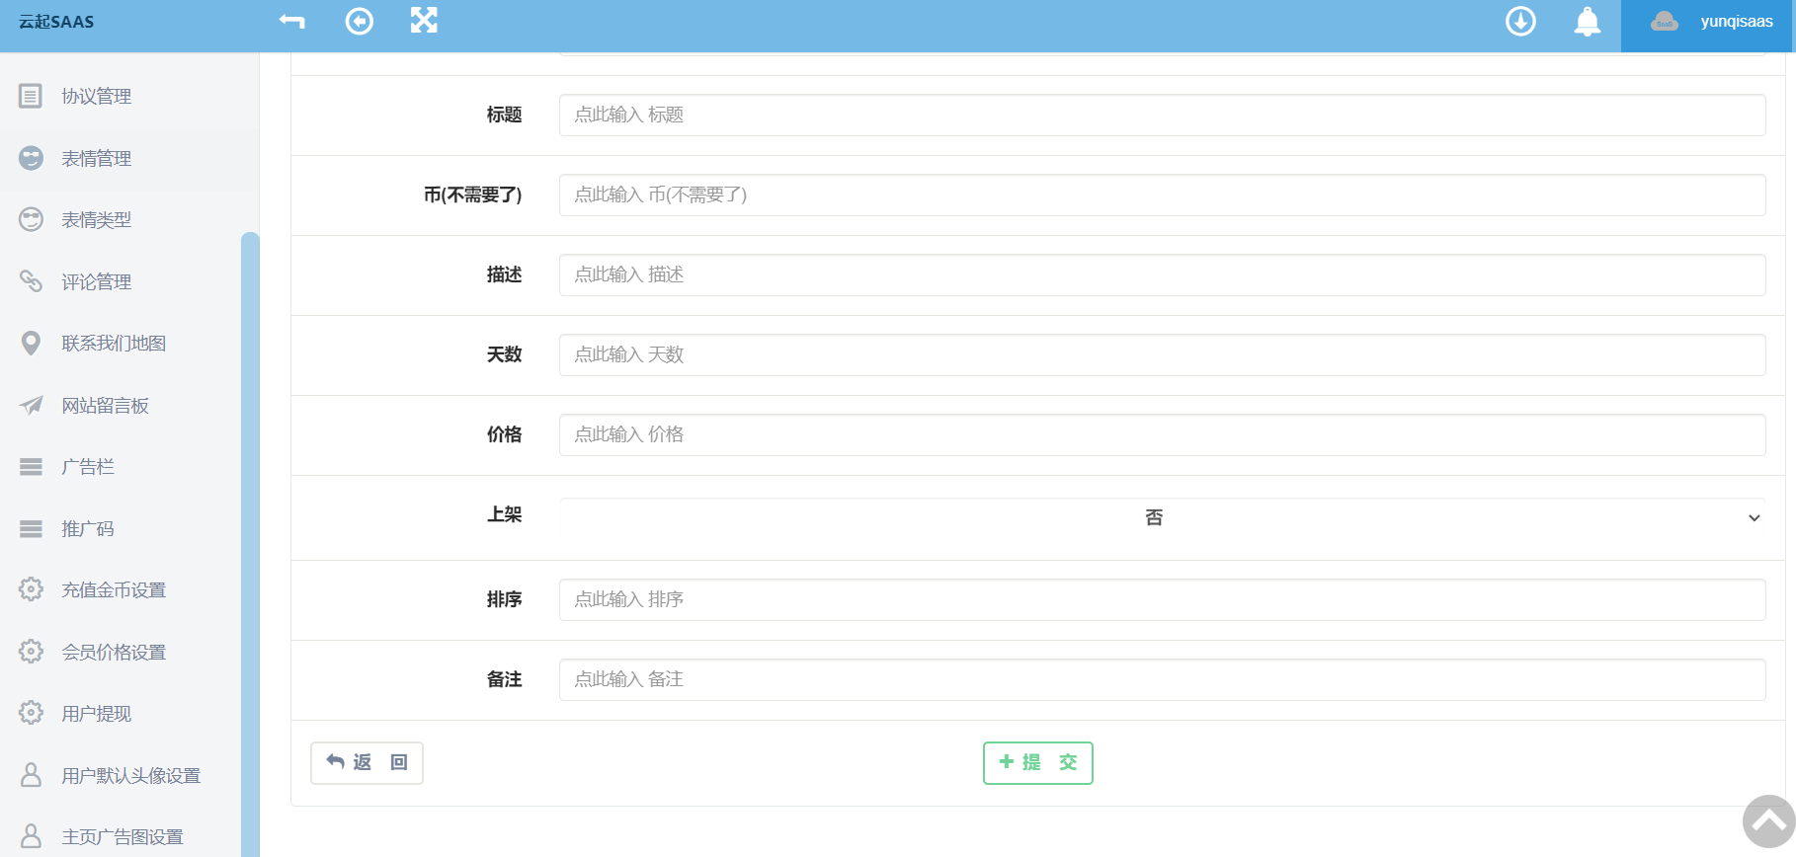This screenshot has height=857, width=1796.
Task: Open the yunqisaas user menu
Action: (1707, 26)
